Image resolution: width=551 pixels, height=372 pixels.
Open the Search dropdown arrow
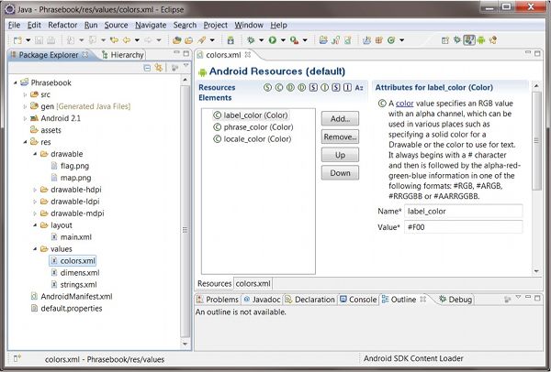pyautogui.click(x=212, y=40)
